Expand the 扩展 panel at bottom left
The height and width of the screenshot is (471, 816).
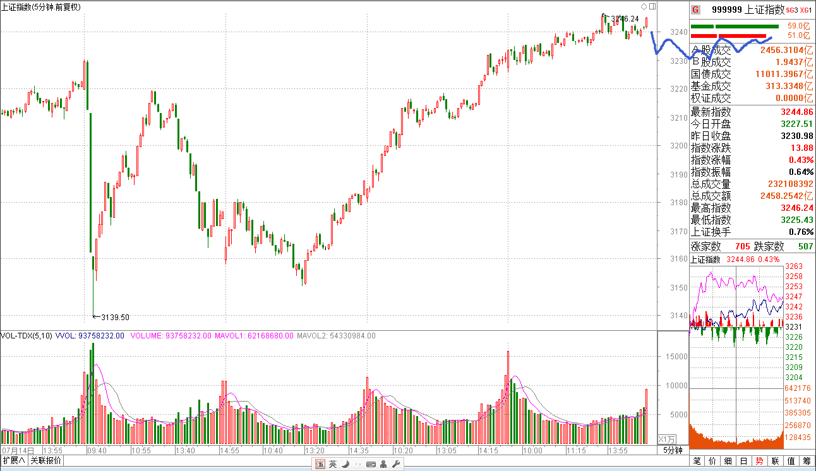click(14, 460)
